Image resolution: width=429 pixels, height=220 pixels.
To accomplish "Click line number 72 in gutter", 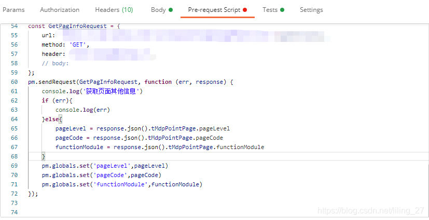I will [14, 194].
